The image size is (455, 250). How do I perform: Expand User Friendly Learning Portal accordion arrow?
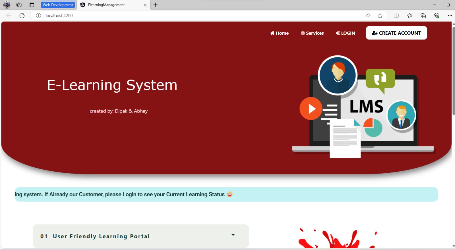233,235
